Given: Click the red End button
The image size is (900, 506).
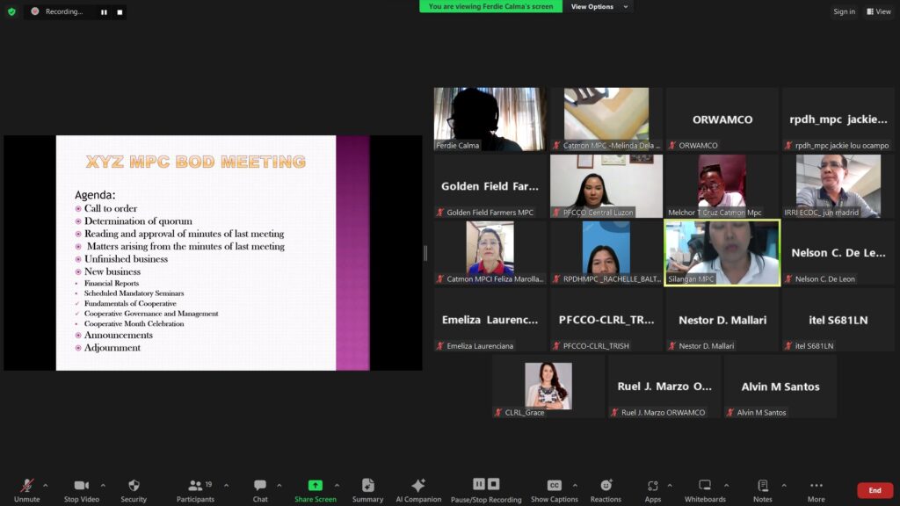Looking at the screenshot, I should (x=875, y=490).
